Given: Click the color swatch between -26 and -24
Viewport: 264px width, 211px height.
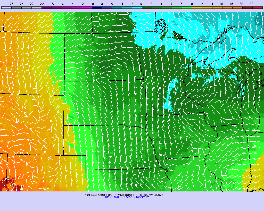Looking at the screenshot, I should coord(16,7).
